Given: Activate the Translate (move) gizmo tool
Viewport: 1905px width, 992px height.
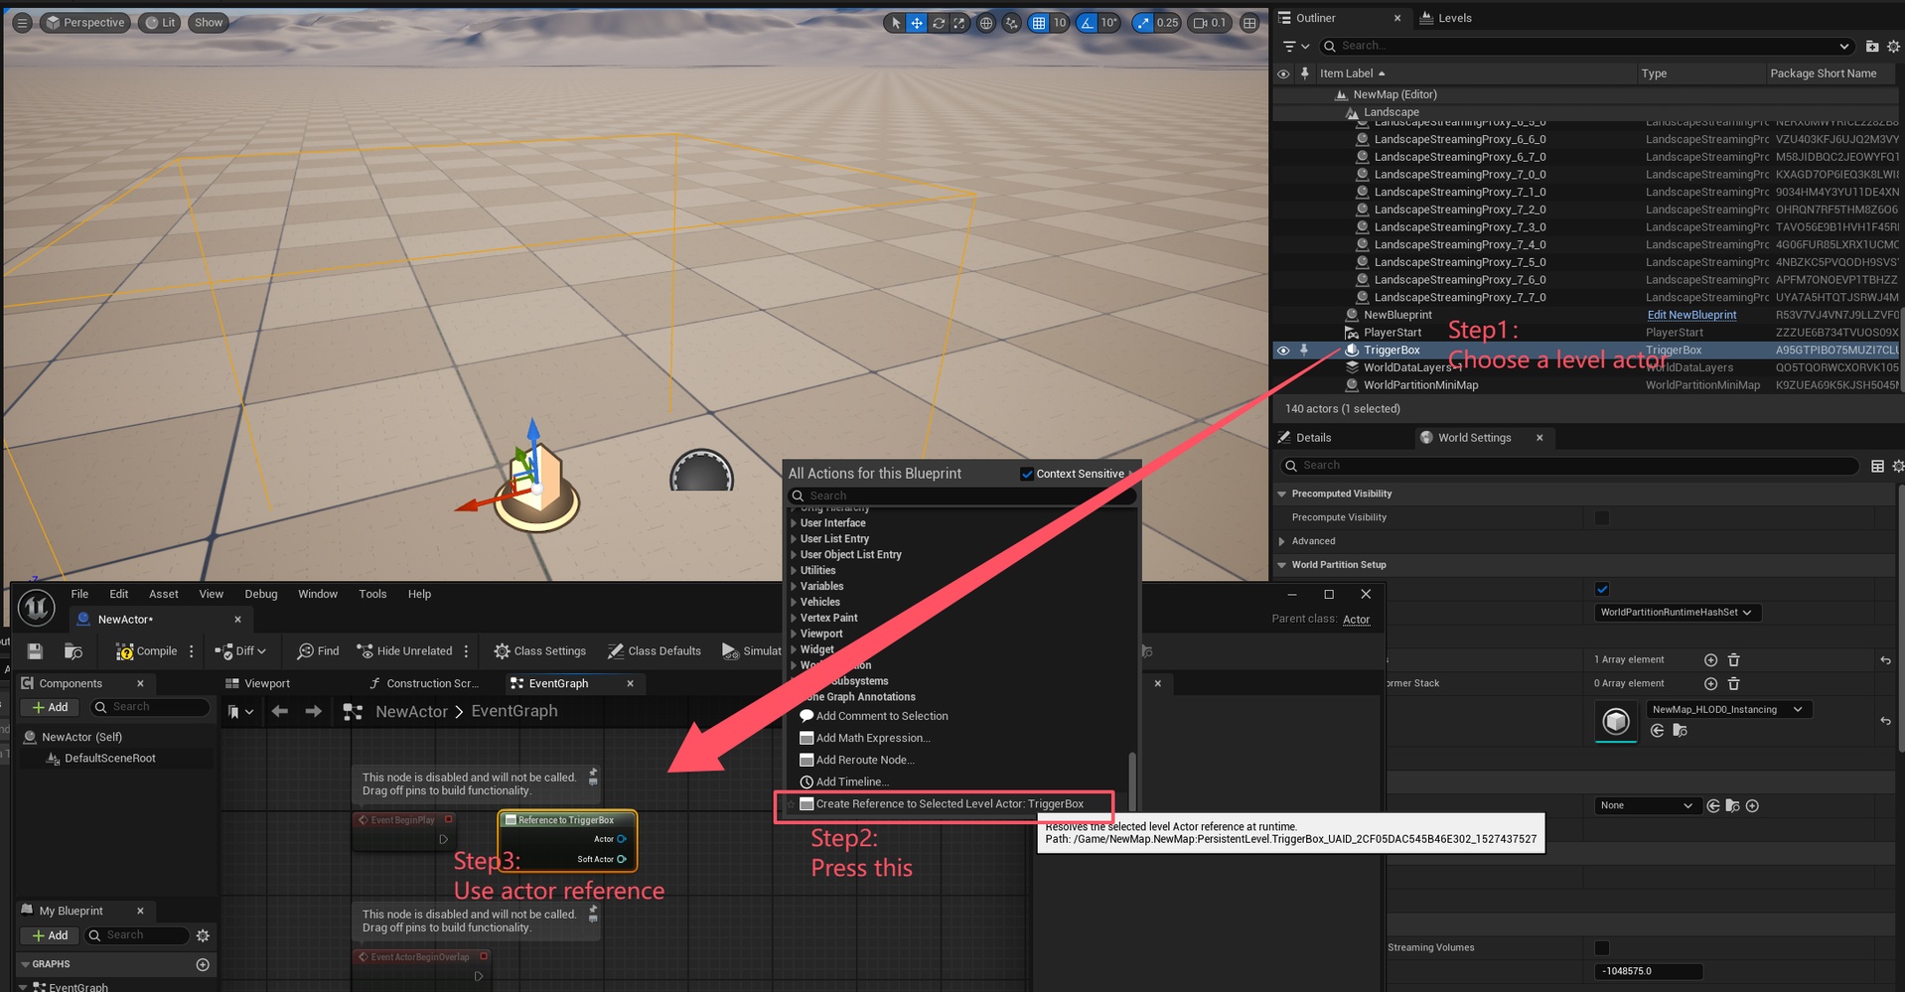Looking at the screenshot, I should click(917, 23).
